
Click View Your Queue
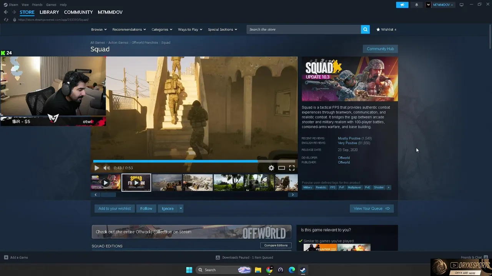pyautogui.click(x=372, y=209)
